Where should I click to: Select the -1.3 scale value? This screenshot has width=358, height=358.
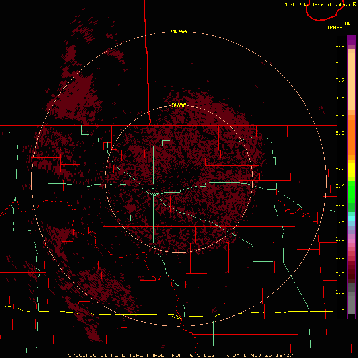339,292
